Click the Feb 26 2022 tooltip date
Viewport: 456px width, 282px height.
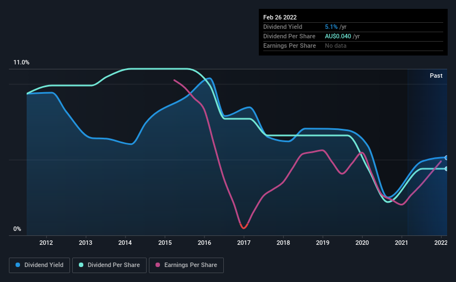point(280,17)
